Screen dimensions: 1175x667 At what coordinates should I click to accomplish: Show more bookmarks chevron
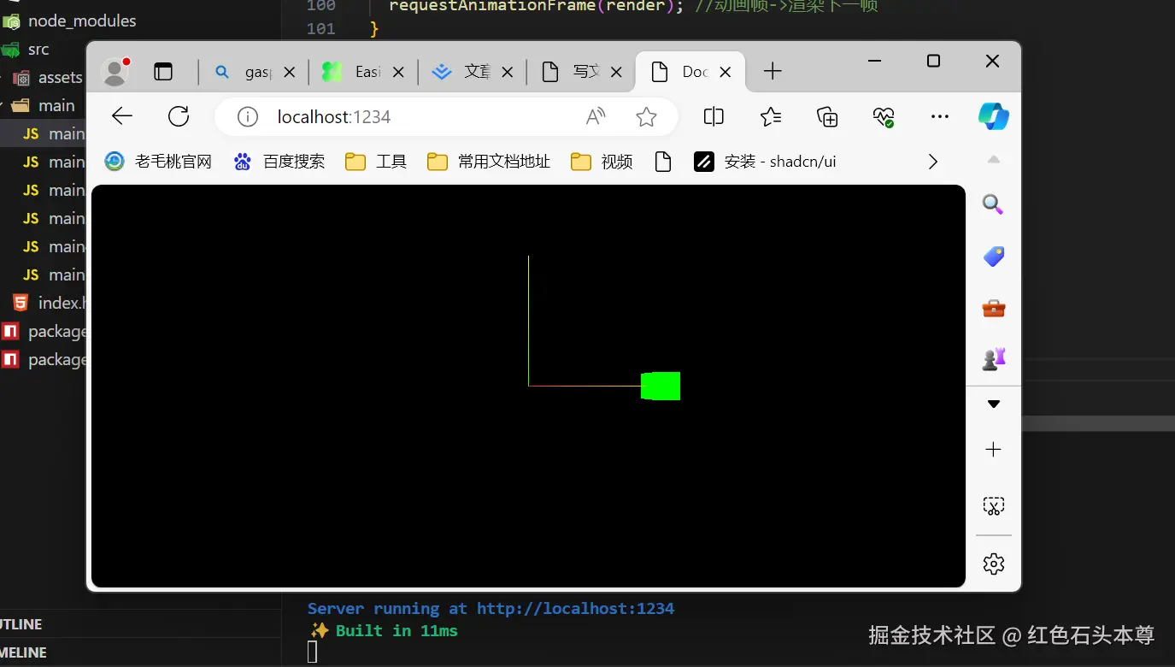click(932, 162)
